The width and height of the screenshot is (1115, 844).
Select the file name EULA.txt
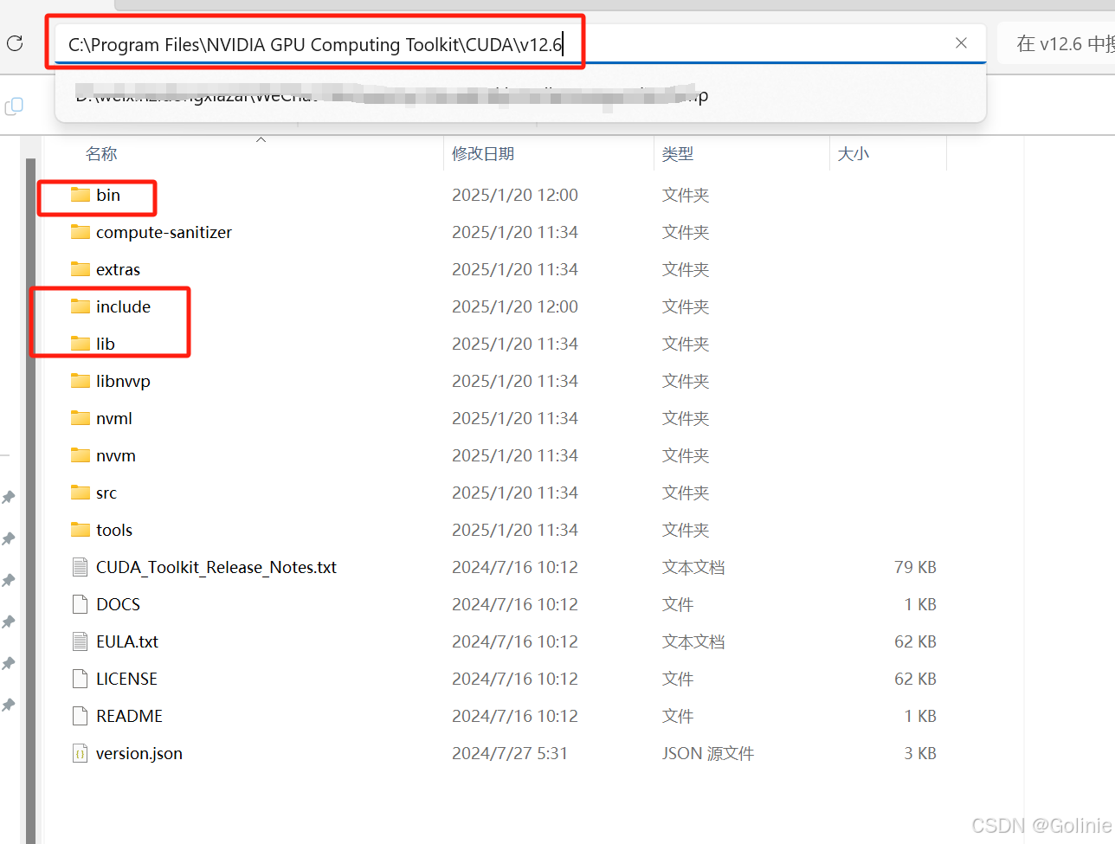[x=127, y=641]
